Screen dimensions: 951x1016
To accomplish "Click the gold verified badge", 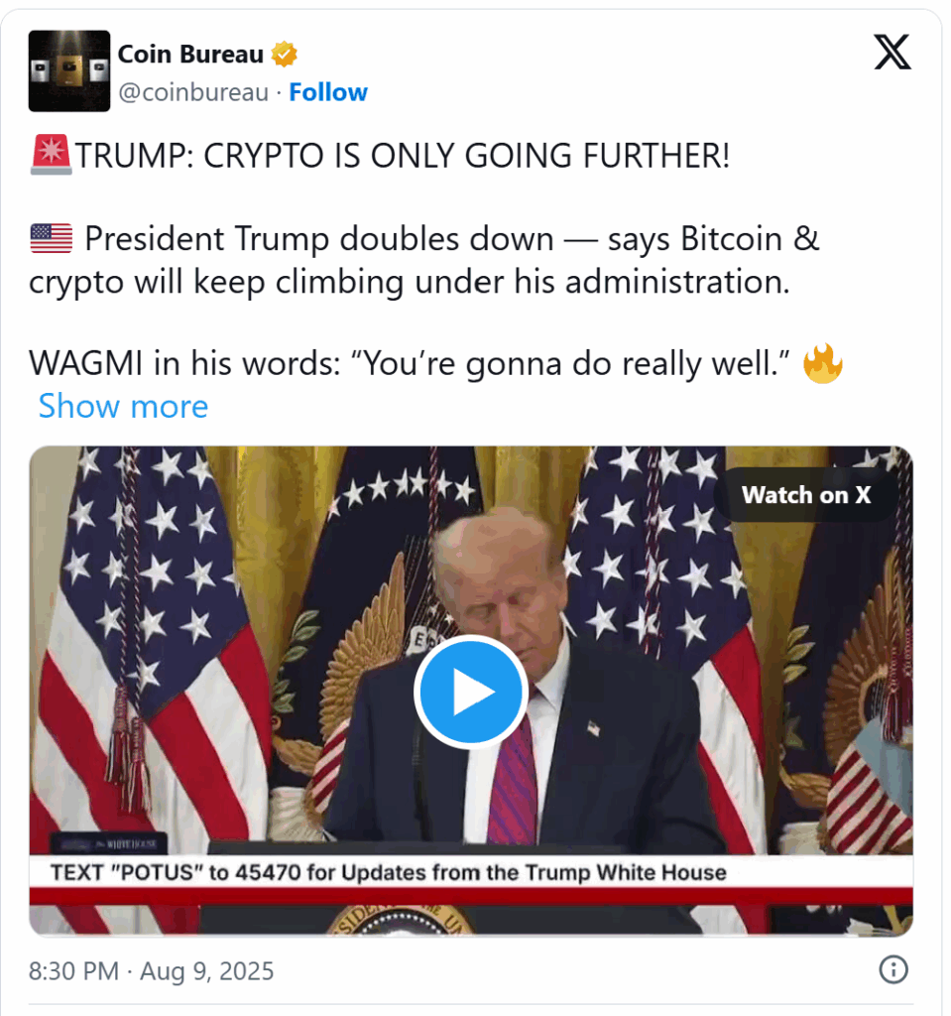I will click(284, 55).
